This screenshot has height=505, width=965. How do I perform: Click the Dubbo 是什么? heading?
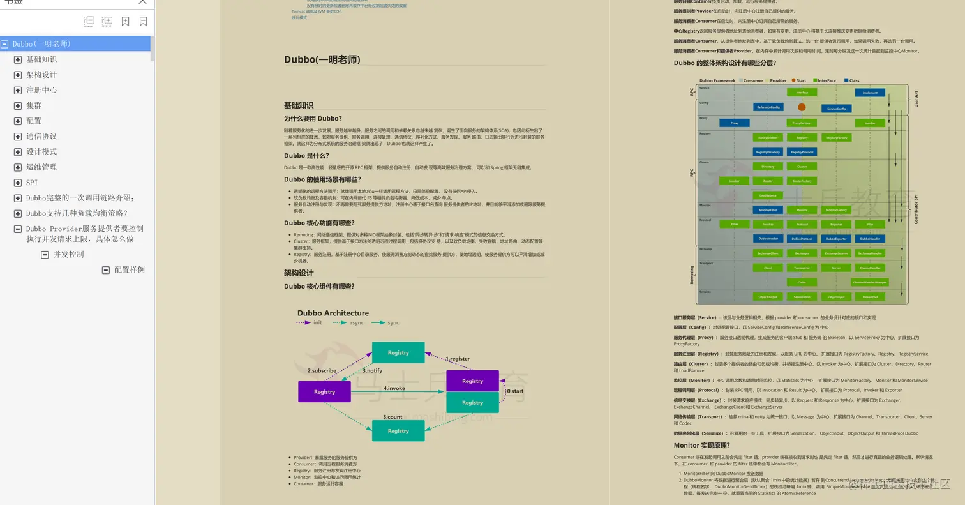(306, 155)
